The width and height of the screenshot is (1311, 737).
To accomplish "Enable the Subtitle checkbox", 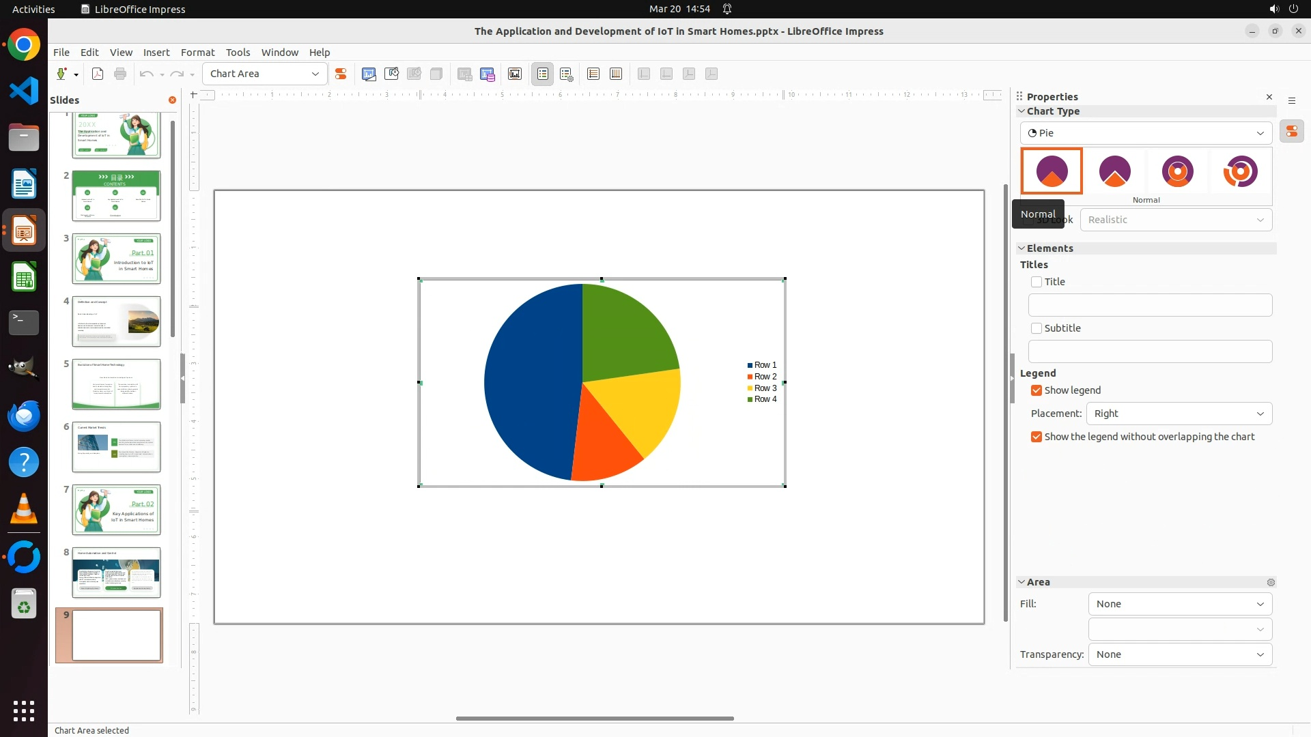I will click(x=1037, y=328).
